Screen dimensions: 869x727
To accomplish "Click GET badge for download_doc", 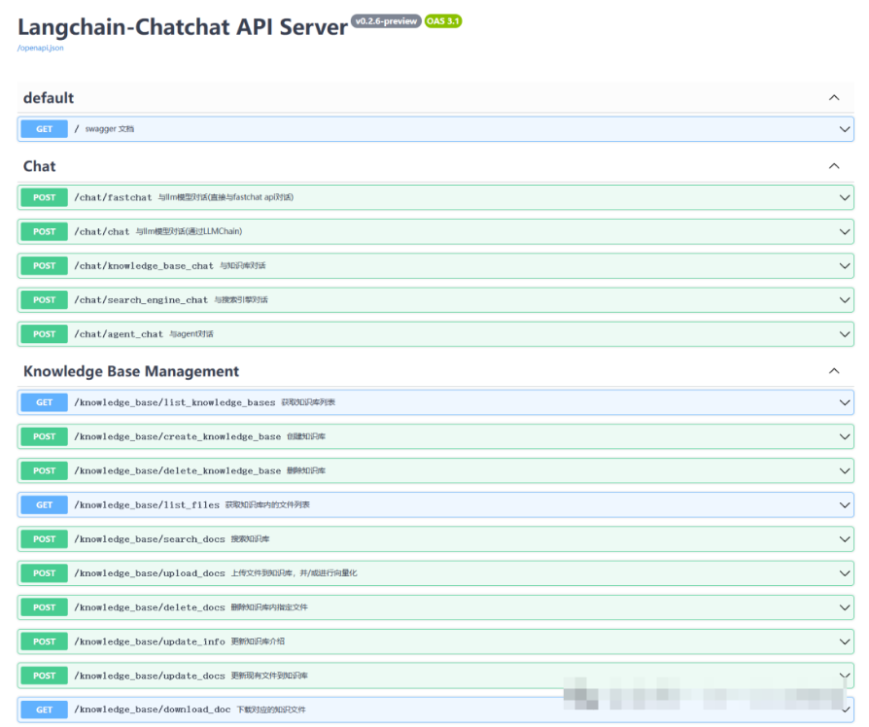I will (x=45, y=710).
